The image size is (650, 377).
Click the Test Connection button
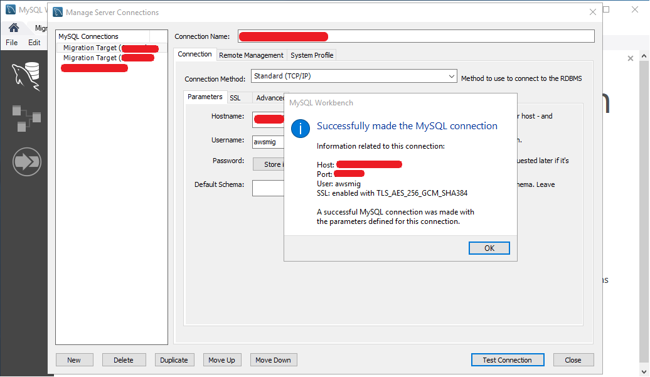coord(508,360)
